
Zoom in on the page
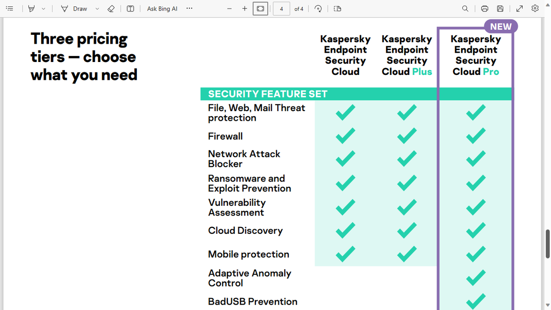point(245,8)
